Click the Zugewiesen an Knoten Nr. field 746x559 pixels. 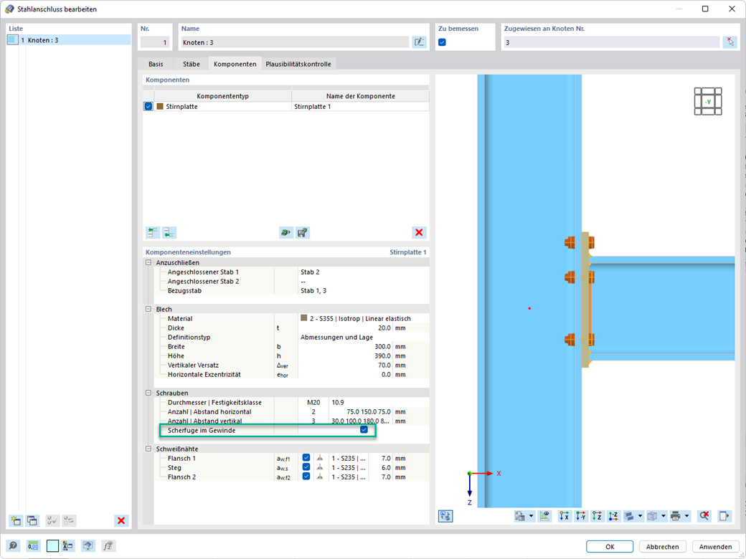pyautogui.click(x=611, y=42)
